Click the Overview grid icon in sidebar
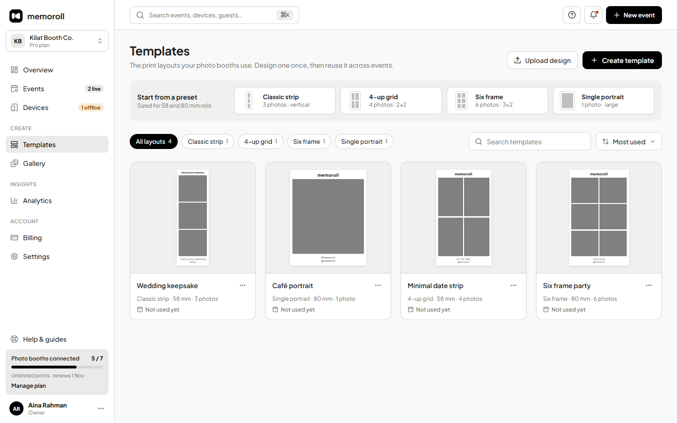 click(15, 70)
